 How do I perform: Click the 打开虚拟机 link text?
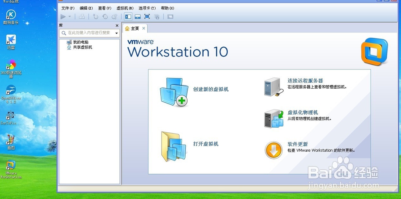[x=206, y=144]
